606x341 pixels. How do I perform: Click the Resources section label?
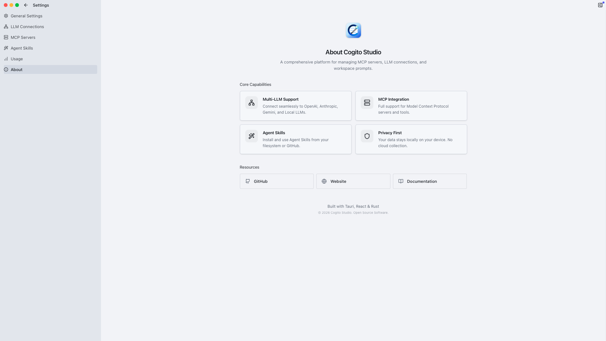point(249,167)
